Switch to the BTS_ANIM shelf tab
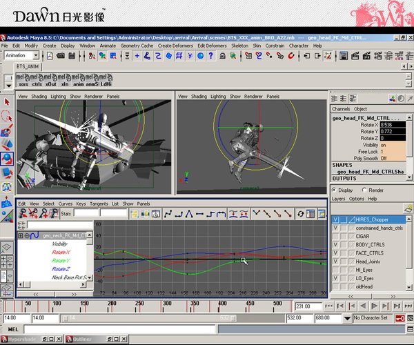This screenshot has height=345, width=414. [x=29, y=67]
